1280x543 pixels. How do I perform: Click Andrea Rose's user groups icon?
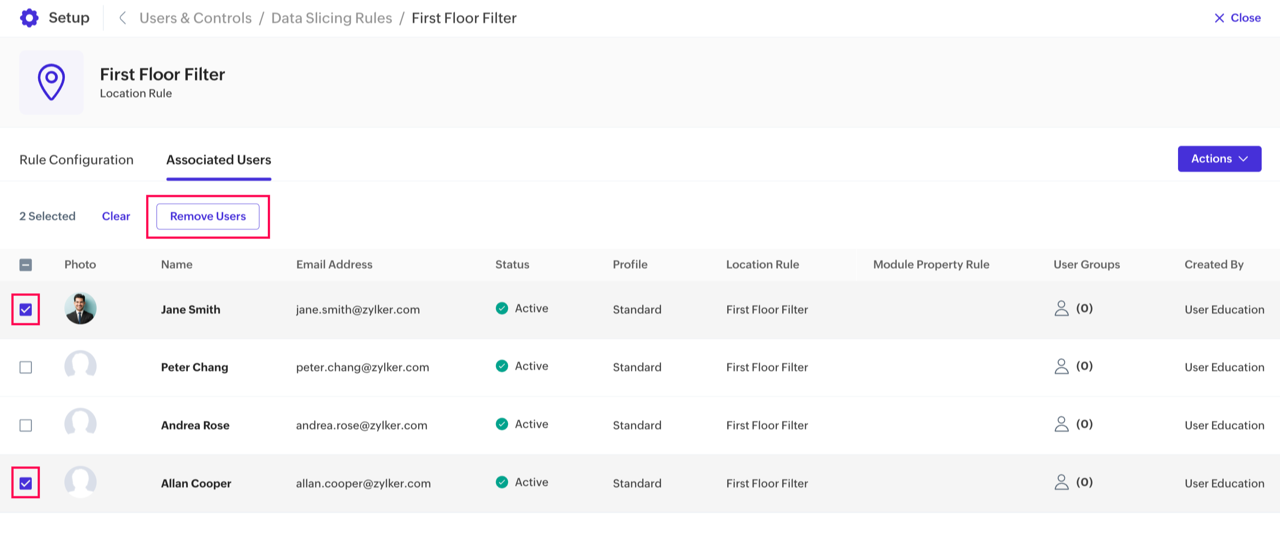pyautogui.click(x=1061, y=425)
